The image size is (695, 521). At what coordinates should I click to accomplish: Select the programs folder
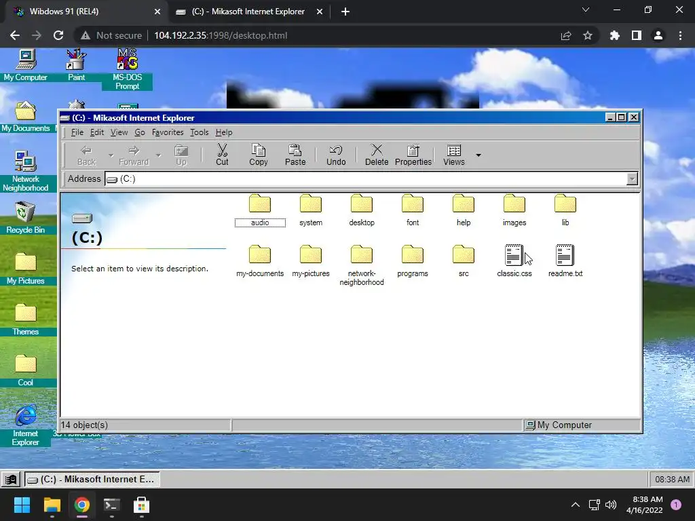[413, 261]
